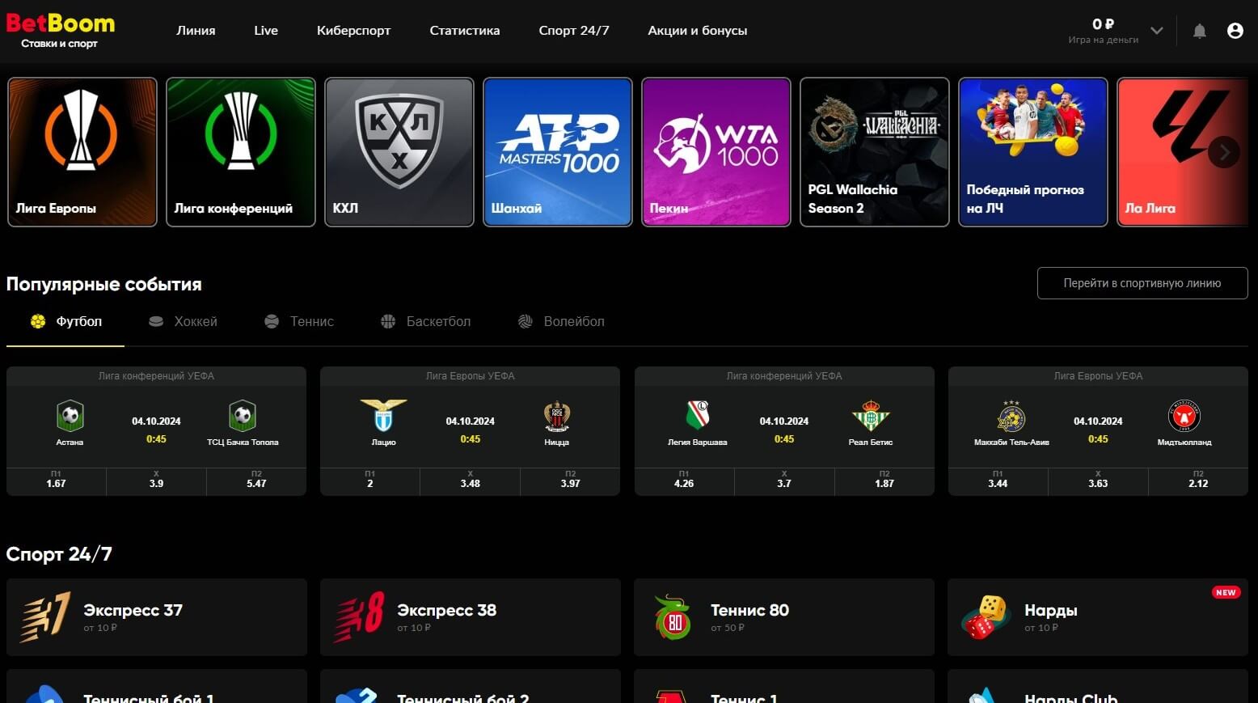Open the Нарды dice game
Screen dimensions: 1258x703
click(1098, 617)
